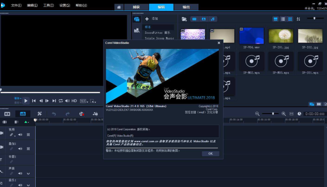Click the project duration clock icon
The height and width of the screenshot is (187, 327).
tap(299, 114)
